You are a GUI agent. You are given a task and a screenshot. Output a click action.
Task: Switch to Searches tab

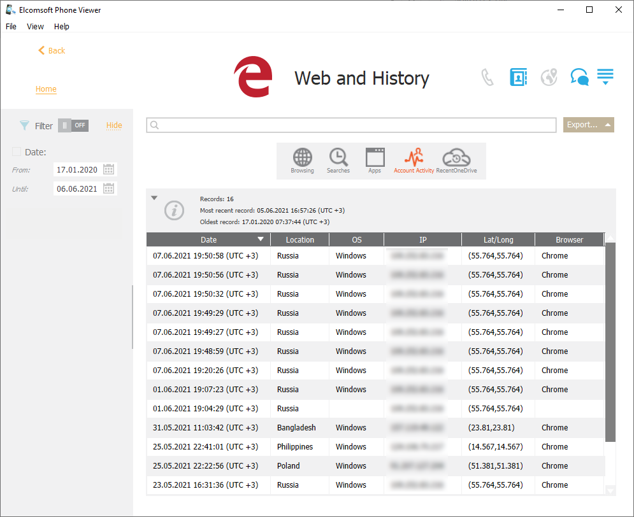(338, 160)
